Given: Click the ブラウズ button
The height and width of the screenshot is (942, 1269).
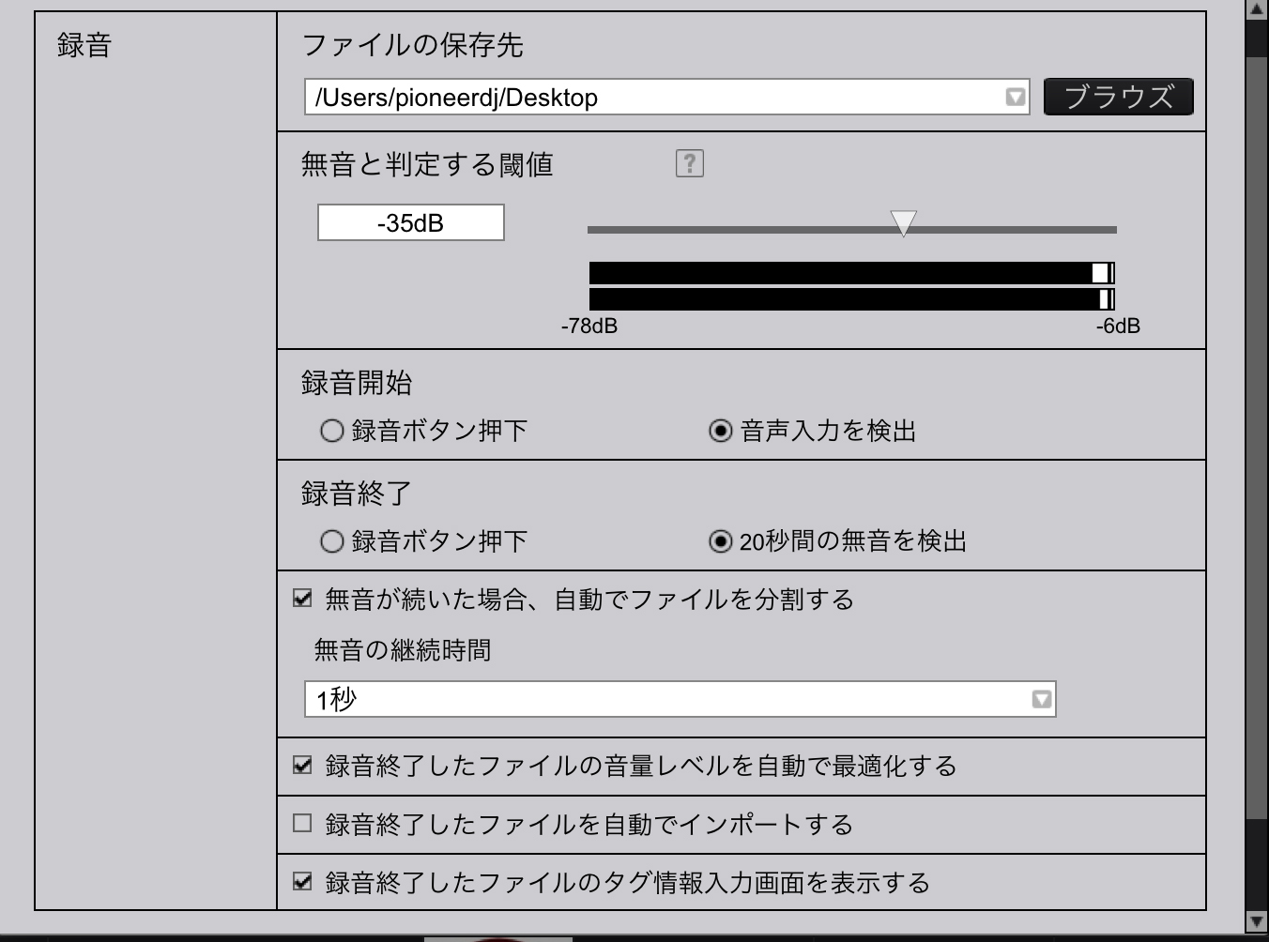Looking at the screenshot, I should point(1118,97).
